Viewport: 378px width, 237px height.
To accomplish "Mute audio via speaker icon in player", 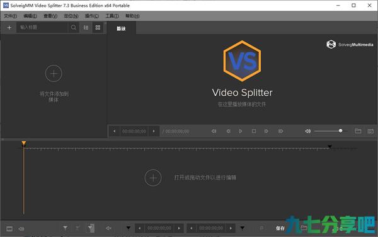I will tap(308, 131).
